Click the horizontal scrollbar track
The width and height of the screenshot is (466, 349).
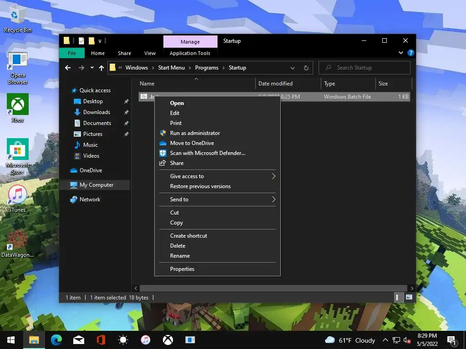coord(273,288)
